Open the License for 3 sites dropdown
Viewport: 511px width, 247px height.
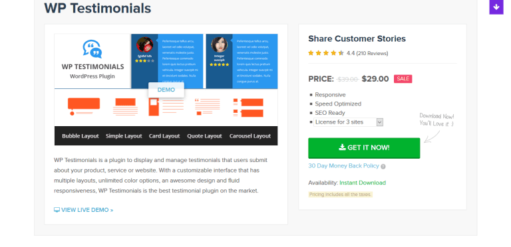click(x=349, y=122)
